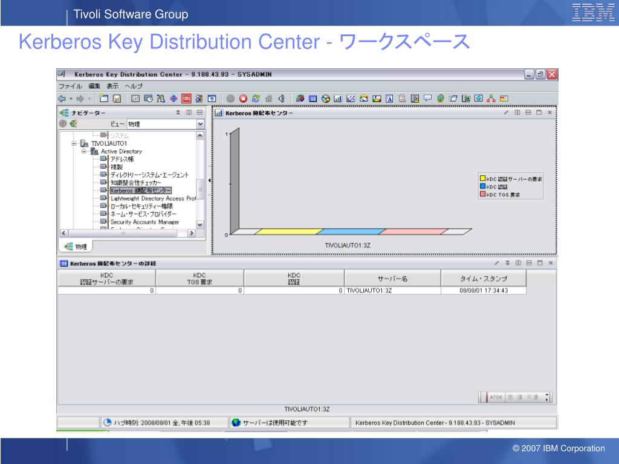Screen dimensions: 619x464
Task: Click the Edit Navigator View icon
Action: (x=73, y=124)
